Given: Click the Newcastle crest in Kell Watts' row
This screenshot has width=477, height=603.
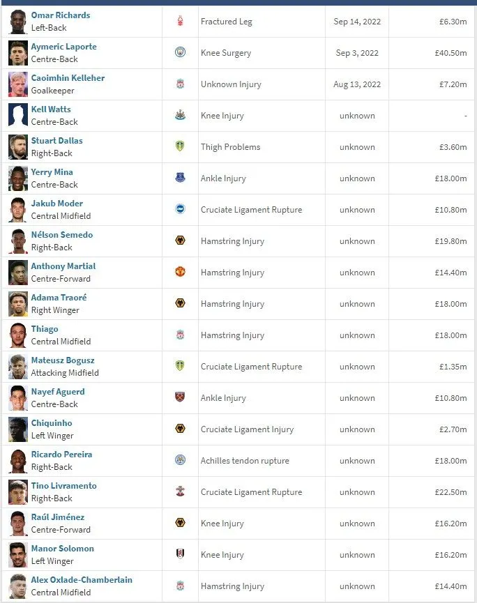Looking at the screenshot, I should point(180,116).
